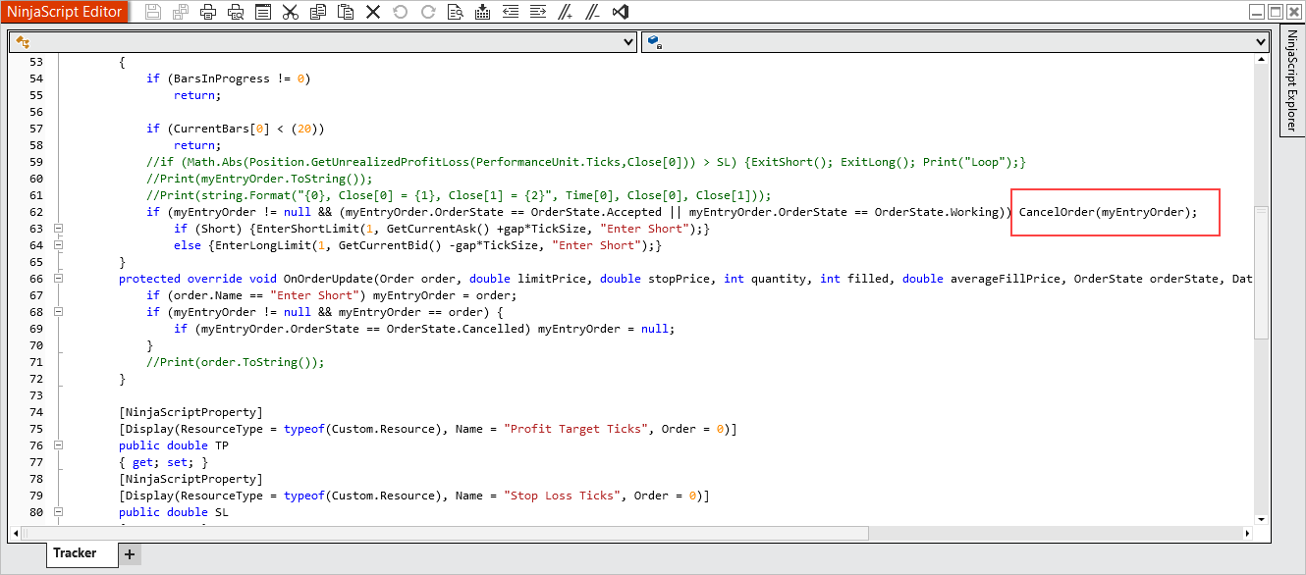Click line number 62 in the gutter

click(x=36, y=212)
